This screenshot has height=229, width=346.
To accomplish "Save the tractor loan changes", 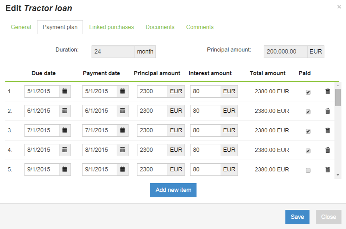I will tap(297, 217).
